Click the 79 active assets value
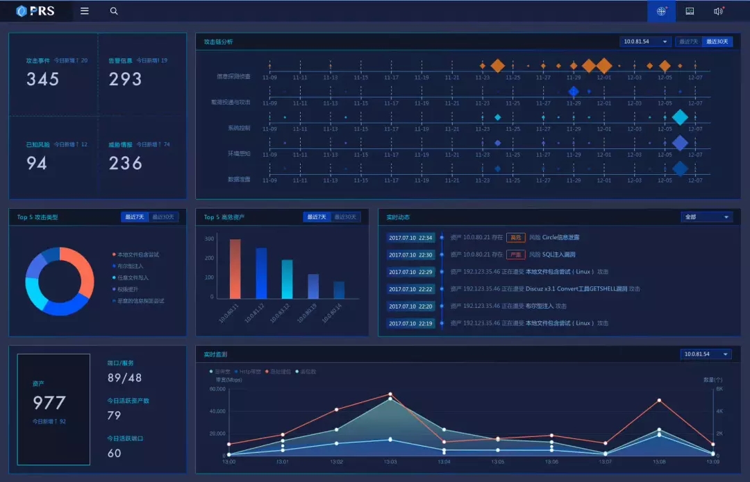 point(114,415)
